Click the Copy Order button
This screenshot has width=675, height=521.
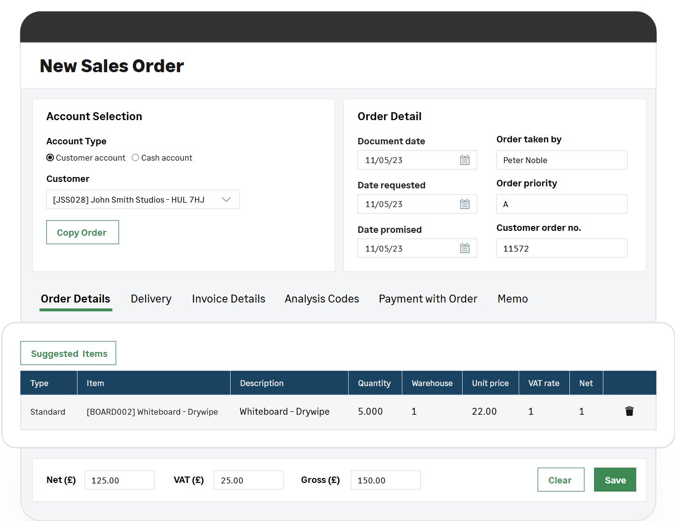(x=82, y=232)
